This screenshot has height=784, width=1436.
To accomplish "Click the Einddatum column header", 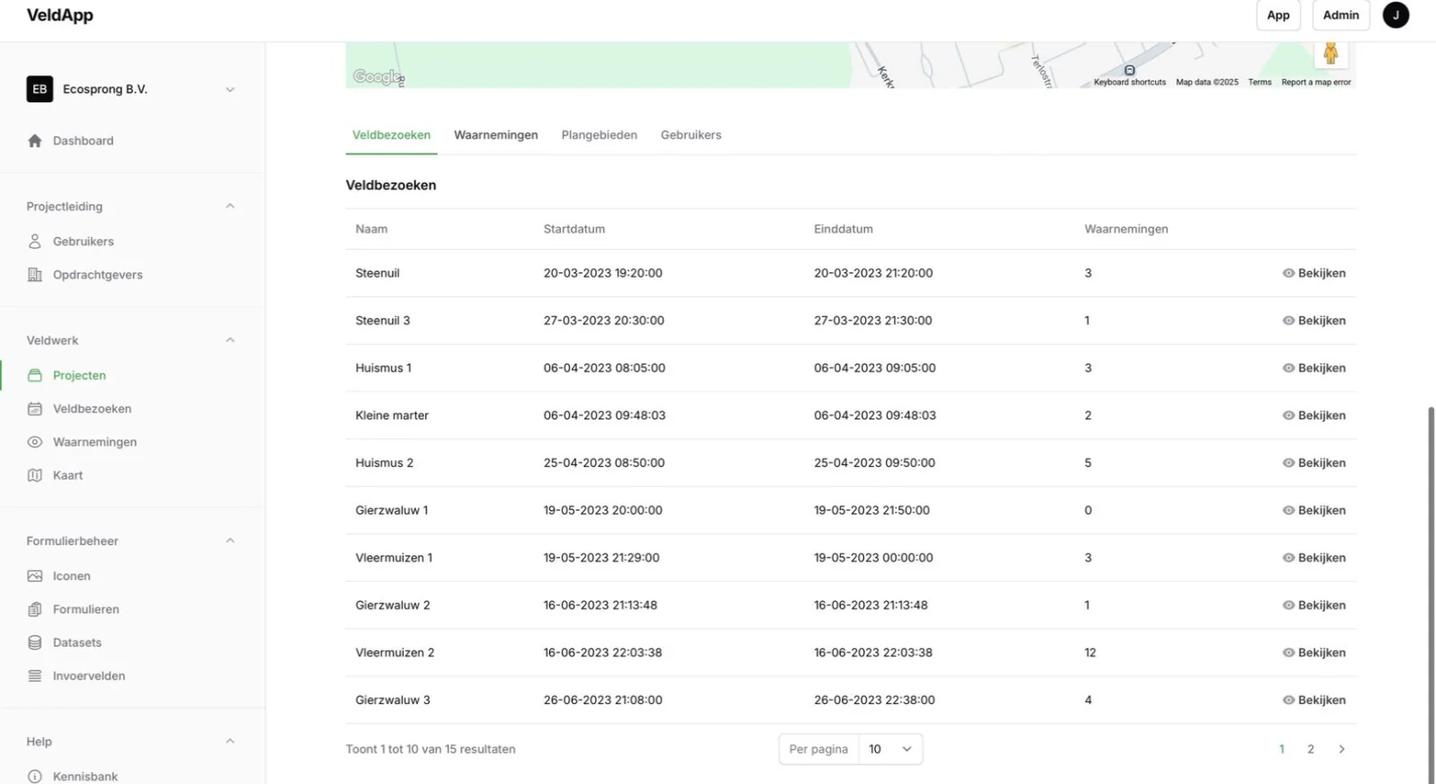I will point(844,229).
